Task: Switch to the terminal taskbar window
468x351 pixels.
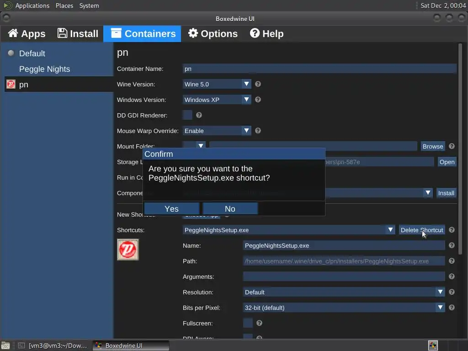Action: click(x=53, y=346)
